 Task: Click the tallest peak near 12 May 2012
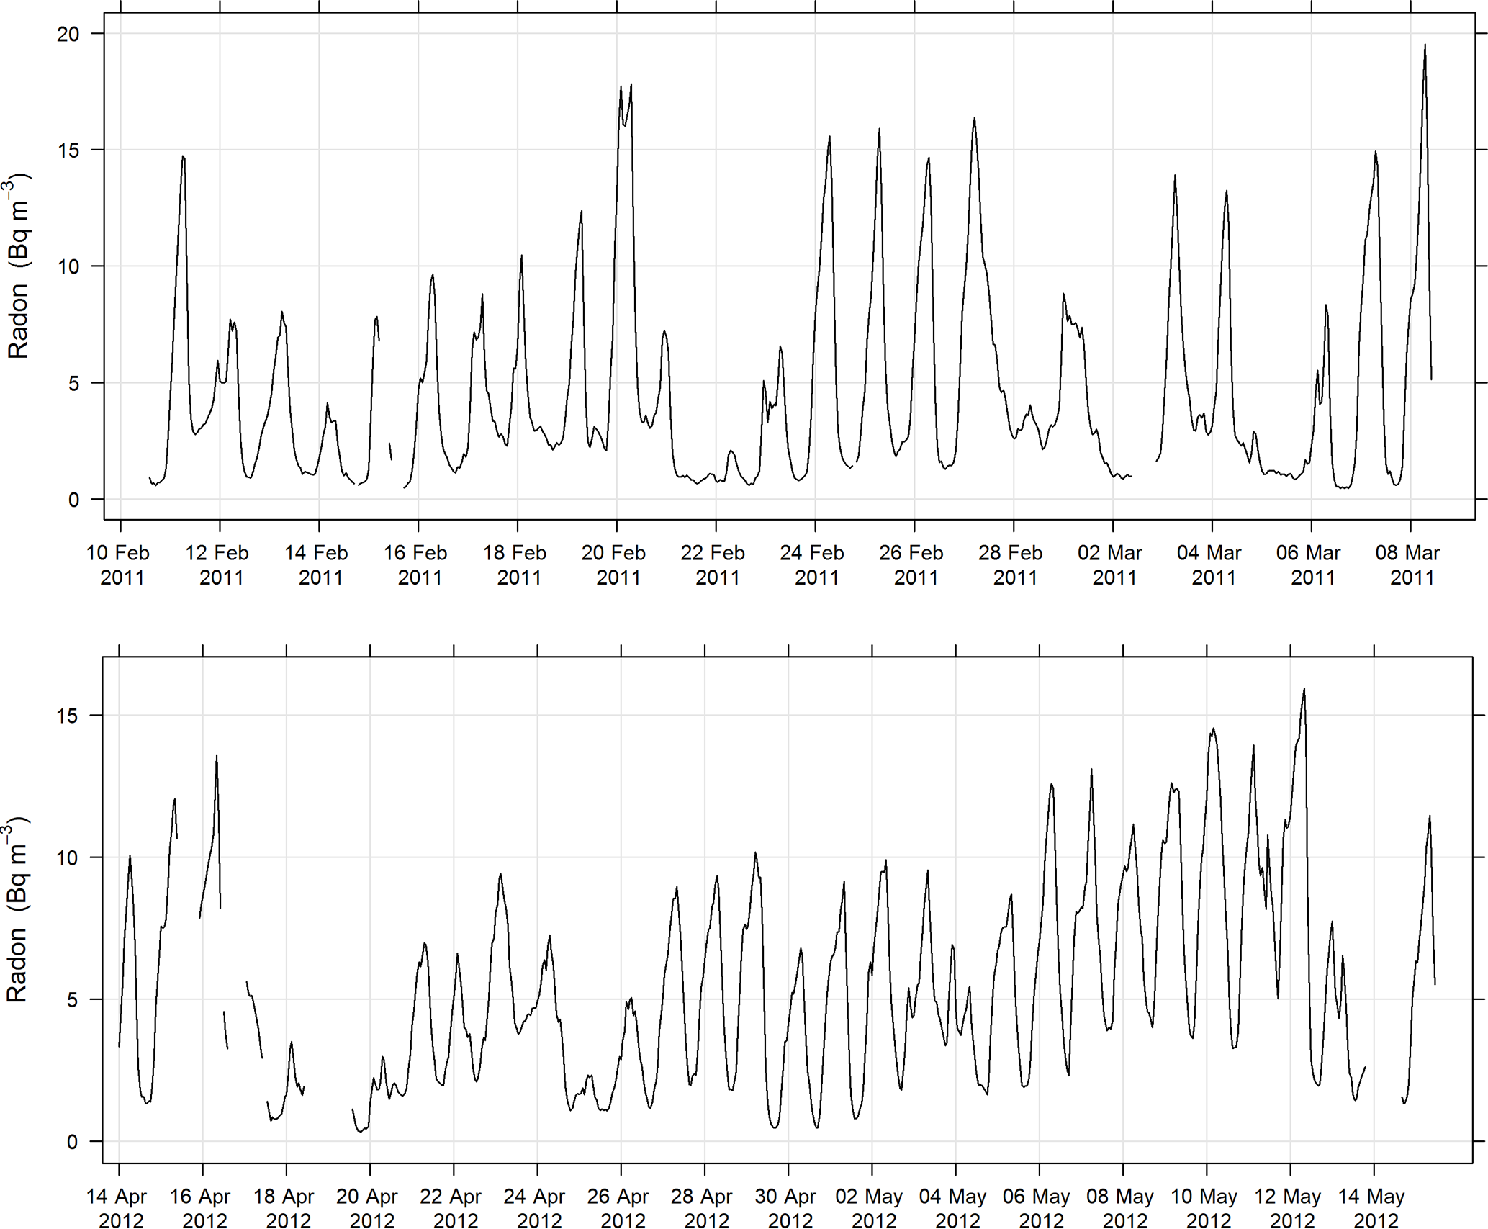(x=1304, y=690)
